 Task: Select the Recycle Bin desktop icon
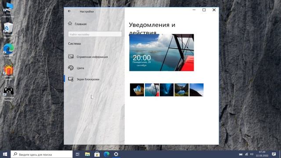point(8,30)
